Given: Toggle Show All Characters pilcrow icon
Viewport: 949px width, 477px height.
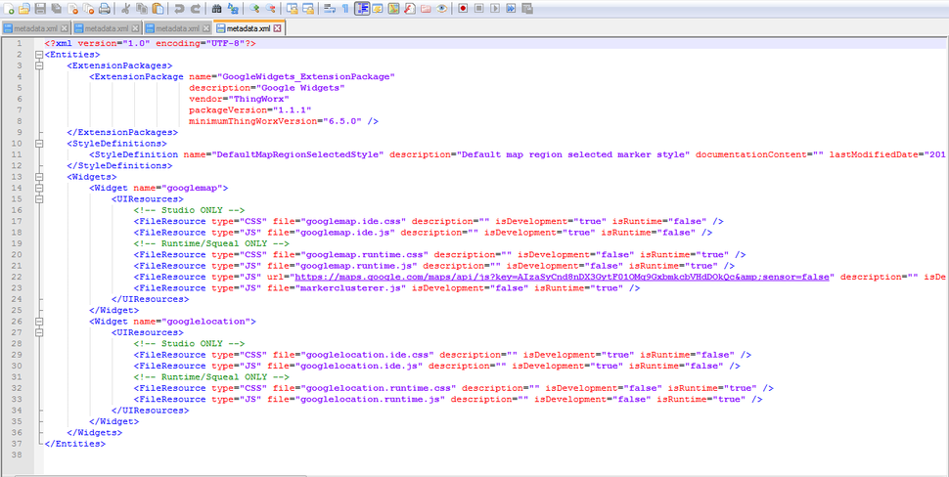Looking at the screenshot, I should pyautogui.click(x=344, y=9).
